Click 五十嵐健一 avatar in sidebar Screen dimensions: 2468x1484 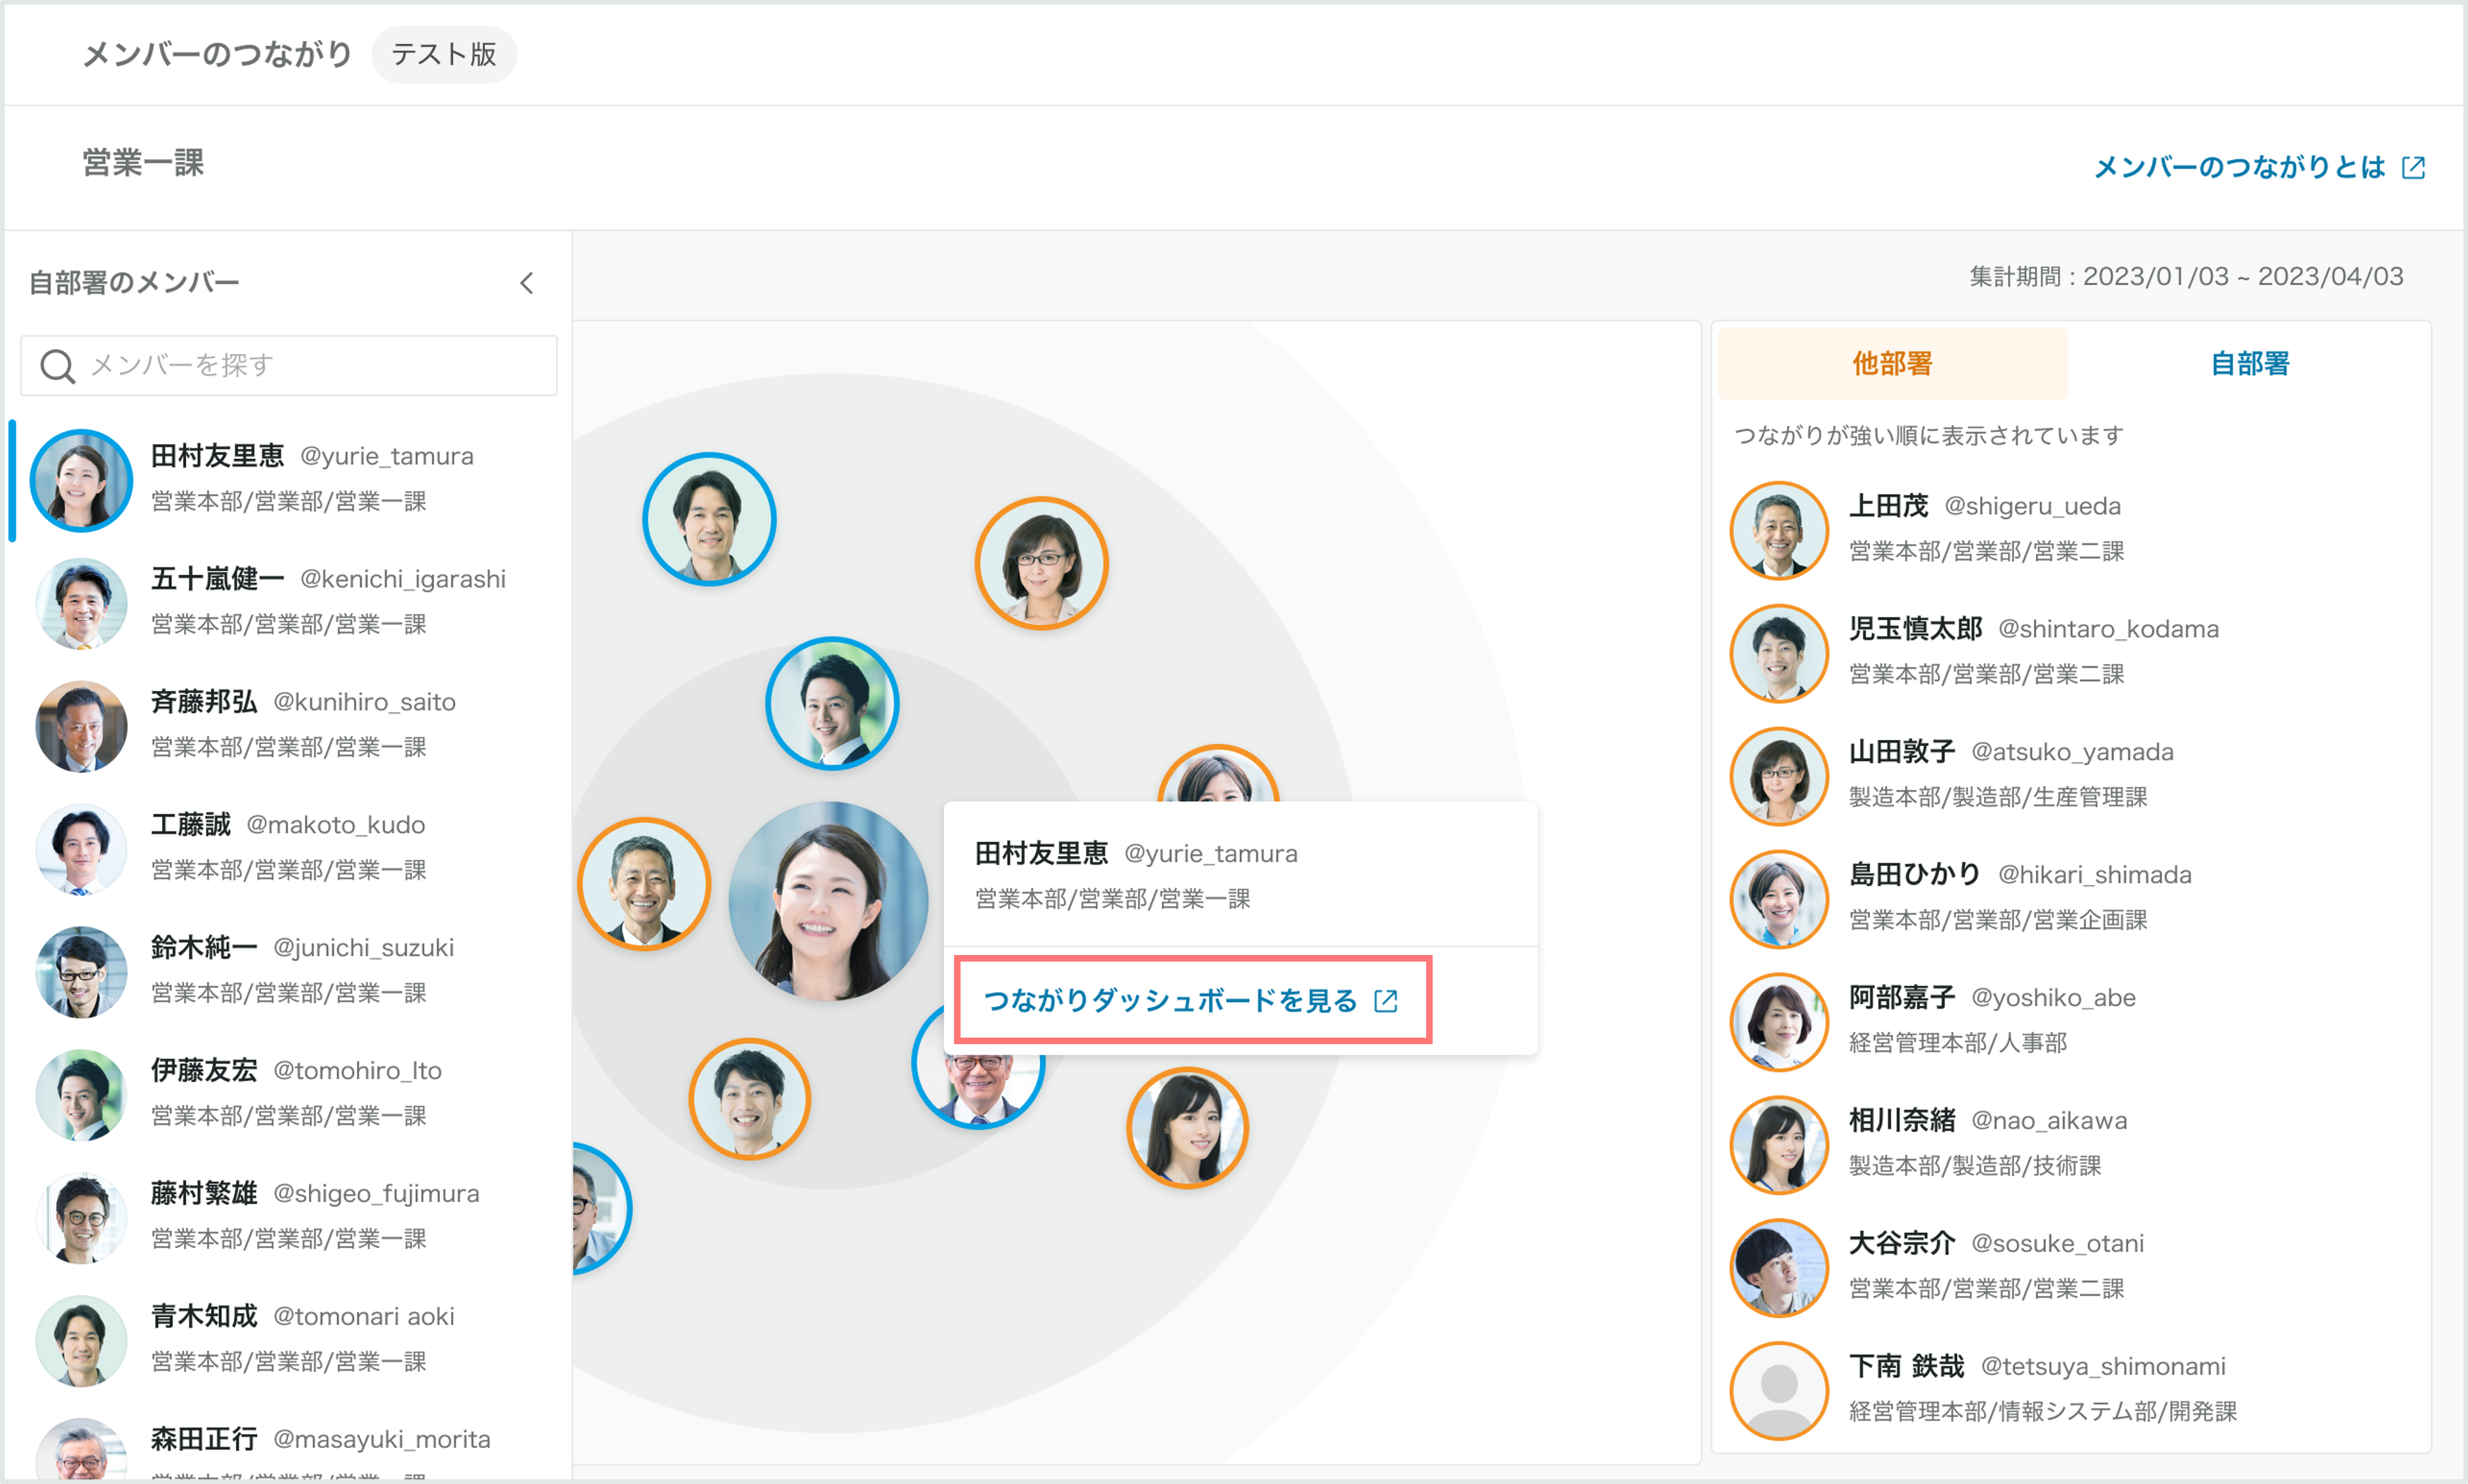[x=81, y=604]
